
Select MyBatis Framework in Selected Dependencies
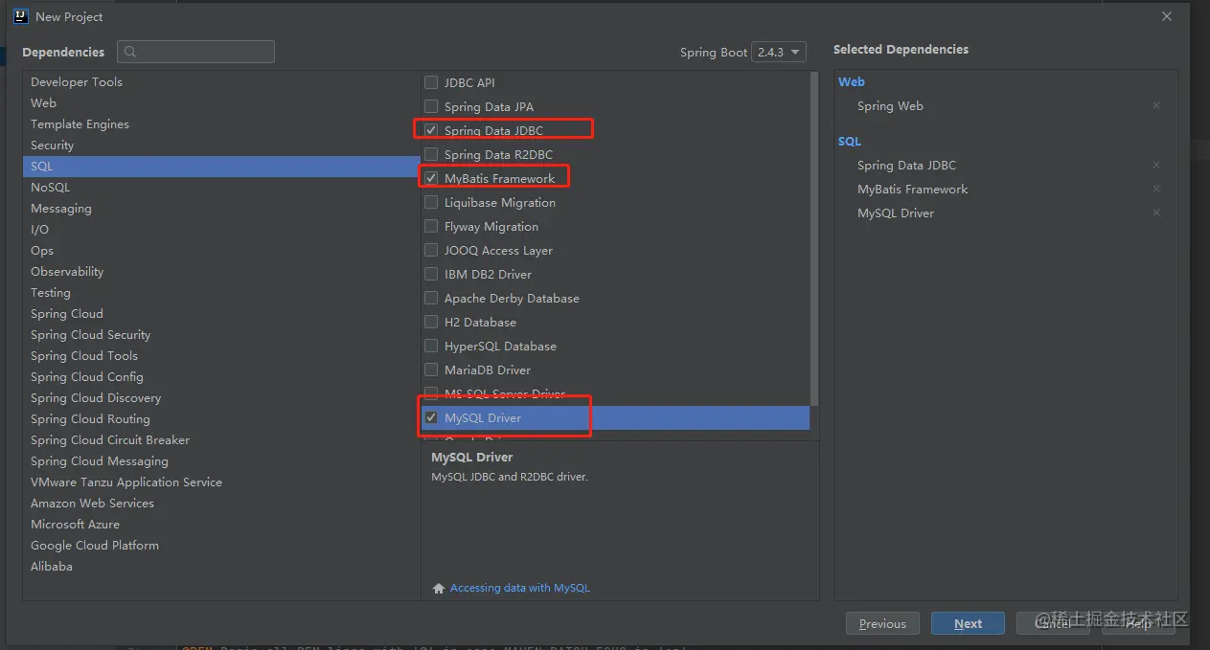[912, 190]
